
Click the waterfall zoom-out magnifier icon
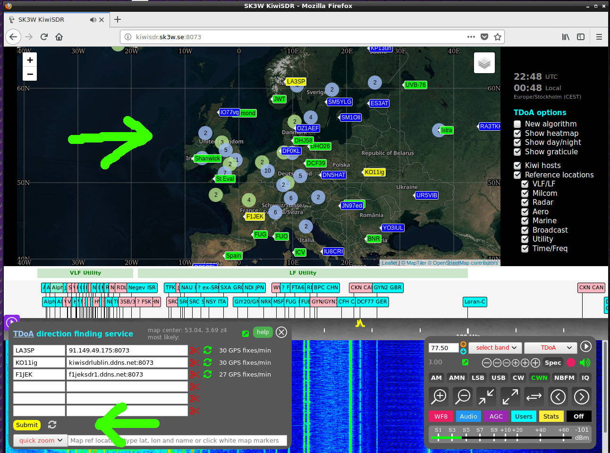click(463, 397)
